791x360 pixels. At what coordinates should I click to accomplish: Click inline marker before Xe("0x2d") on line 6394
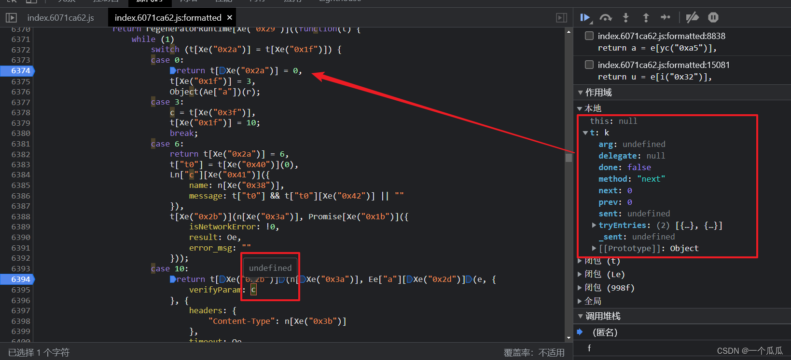pyautogui.click(x=410, y=279)
